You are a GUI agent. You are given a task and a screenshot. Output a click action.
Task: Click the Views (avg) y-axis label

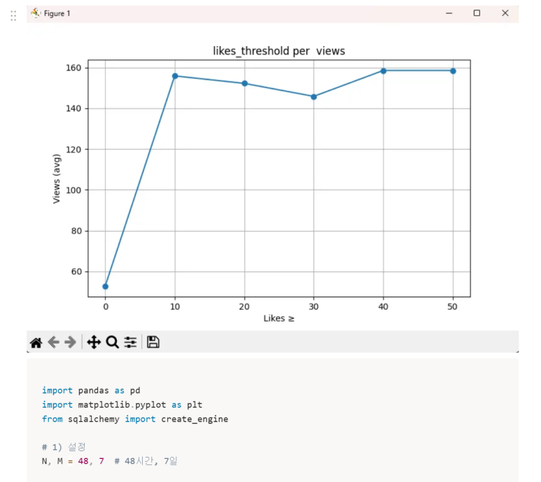click(57, 178)
